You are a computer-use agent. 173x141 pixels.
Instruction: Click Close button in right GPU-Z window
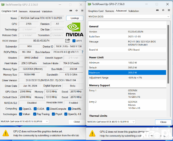163,122
